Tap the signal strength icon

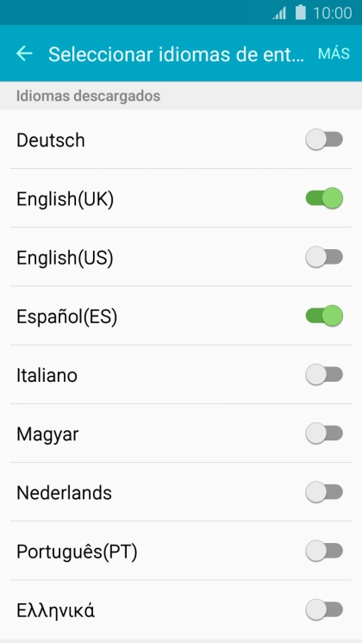click(279, 13)
